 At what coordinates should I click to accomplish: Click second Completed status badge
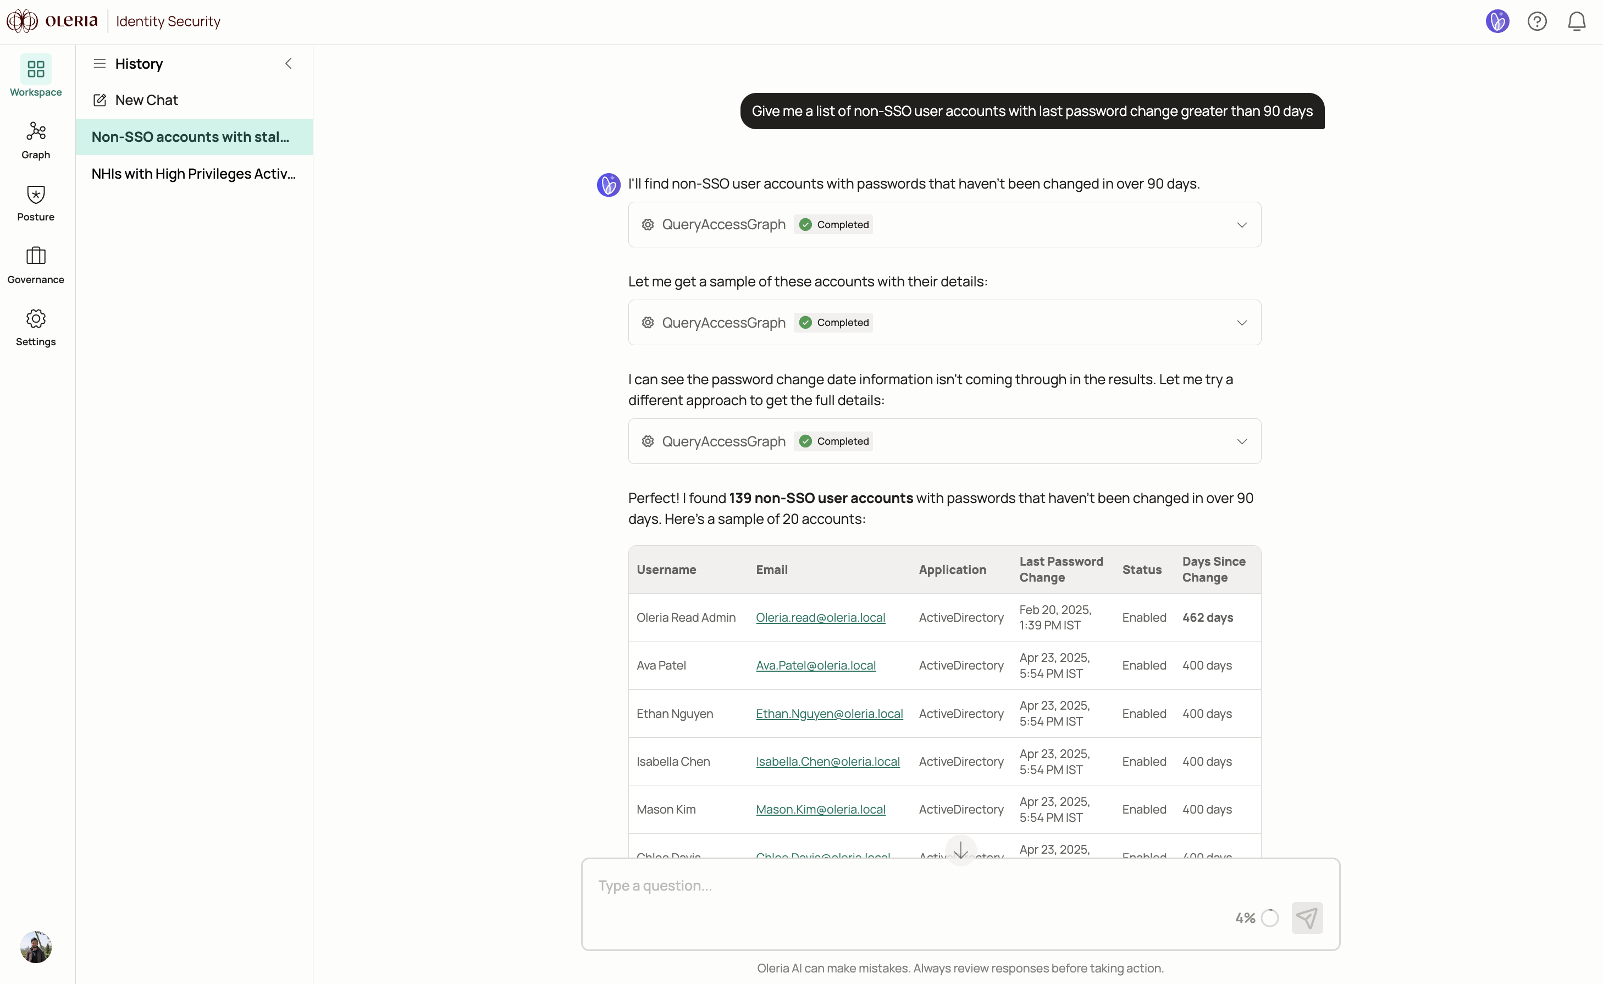(833, 323)
